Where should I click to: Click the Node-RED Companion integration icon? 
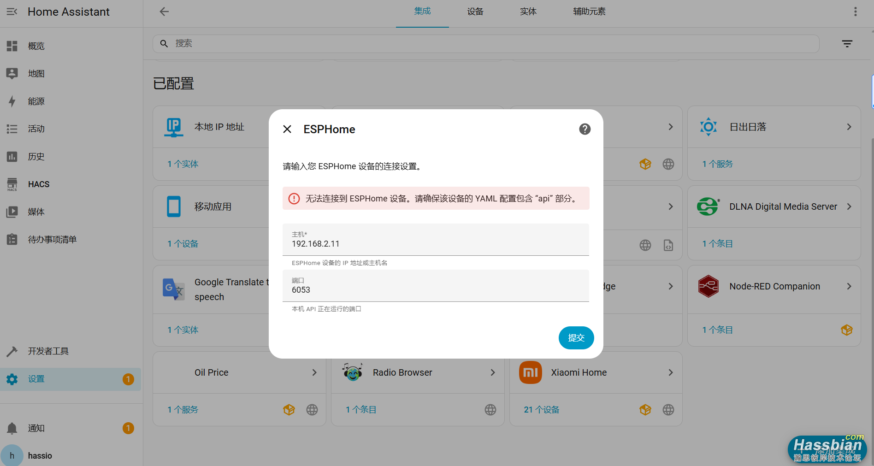pos(708,286)
